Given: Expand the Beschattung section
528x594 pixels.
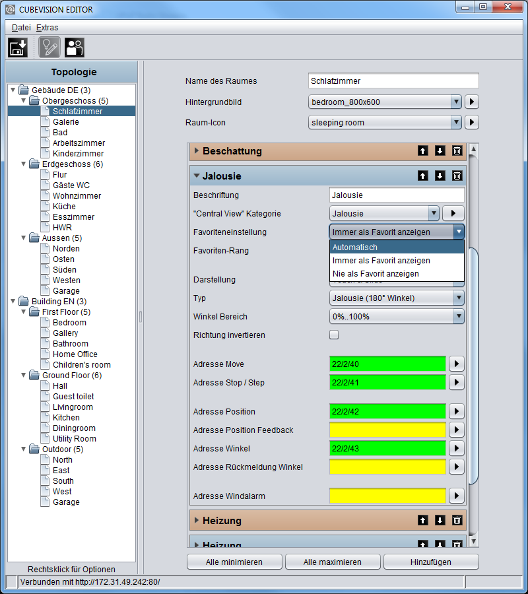Looking at the screenshot, I should (196, 150).
